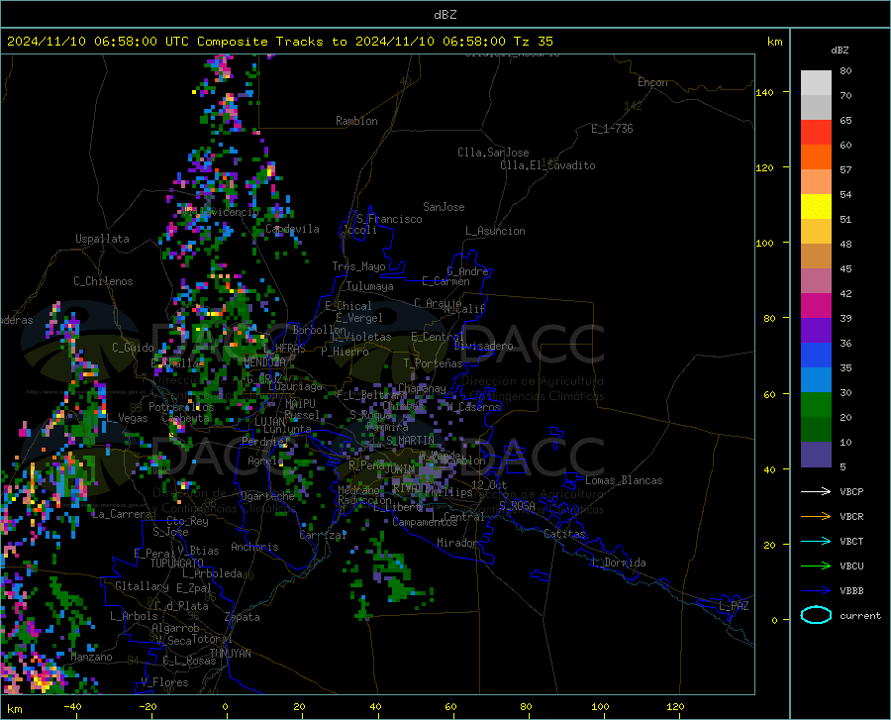
Task: Click the La_Carrera map label
Action: tap(122, 514)
